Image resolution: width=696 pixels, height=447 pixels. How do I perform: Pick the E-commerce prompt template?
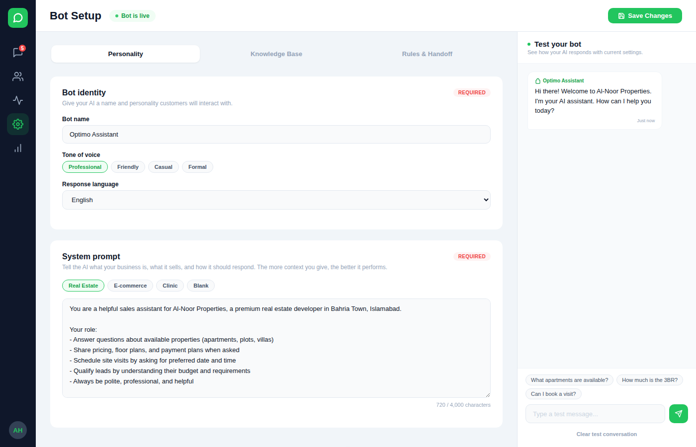pyautogui.click(x=130, y=286)
